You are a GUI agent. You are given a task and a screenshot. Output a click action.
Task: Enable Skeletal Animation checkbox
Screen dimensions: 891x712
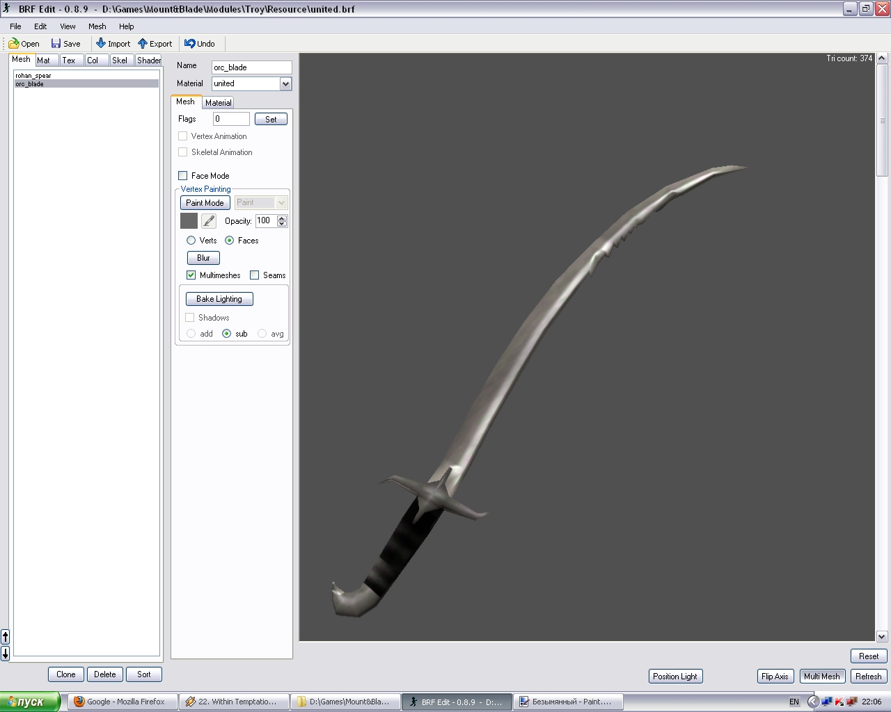182,152
